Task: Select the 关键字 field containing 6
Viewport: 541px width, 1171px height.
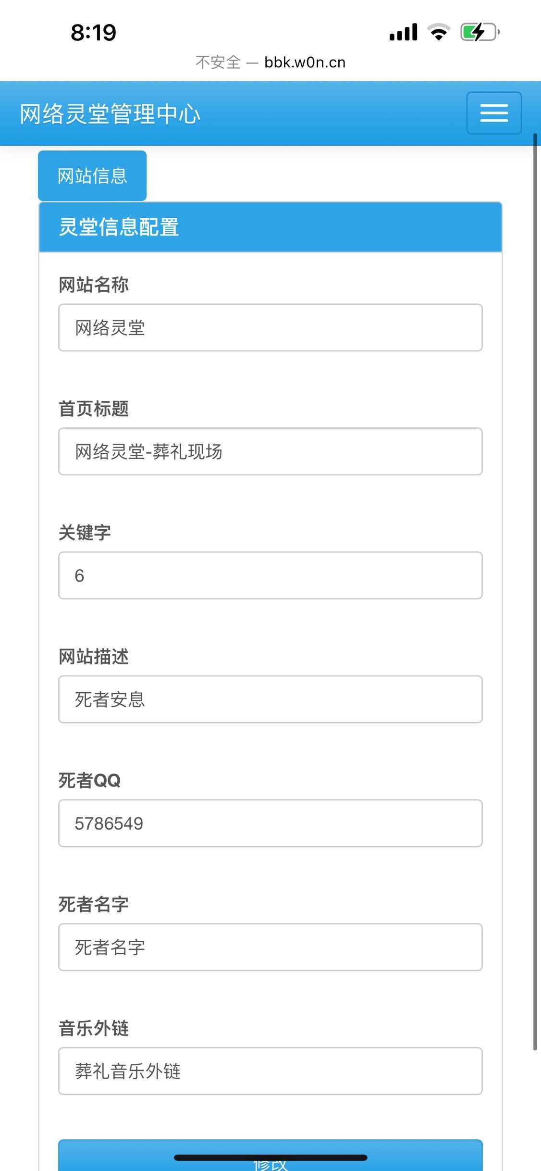Action: [270, 575]
